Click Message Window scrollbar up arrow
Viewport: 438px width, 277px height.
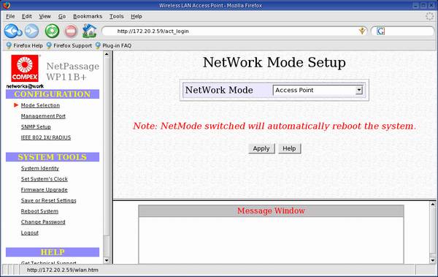pos(432,204)
